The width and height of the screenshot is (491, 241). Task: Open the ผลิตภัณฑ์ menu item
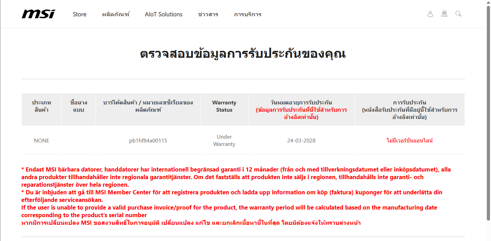pos(116,14)
